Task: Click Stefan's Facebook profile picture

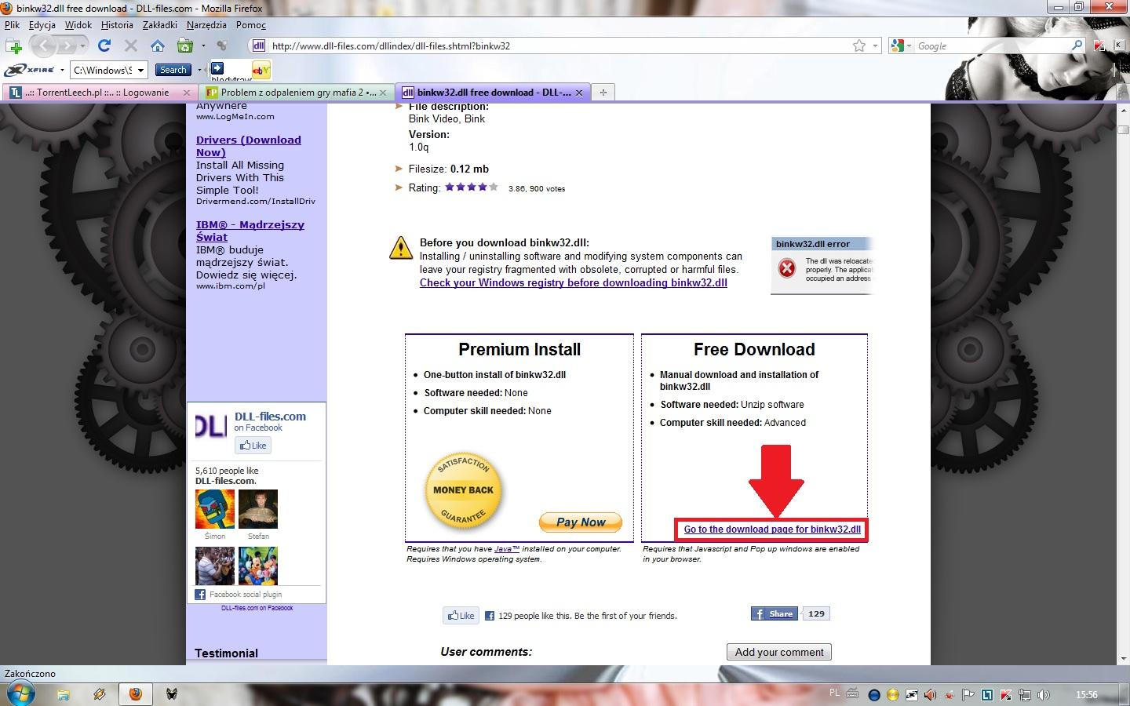Action: coord(258,510)
